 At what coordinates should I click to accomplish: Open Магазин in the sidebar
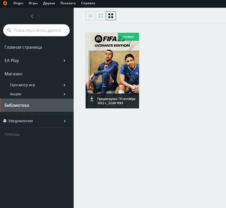(13, 74)
